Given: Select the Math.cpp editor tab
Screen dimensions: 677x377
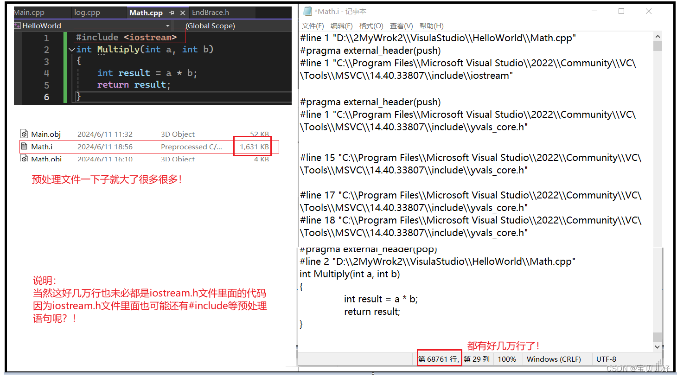Looking at the screenshot, I should [146, 13].
